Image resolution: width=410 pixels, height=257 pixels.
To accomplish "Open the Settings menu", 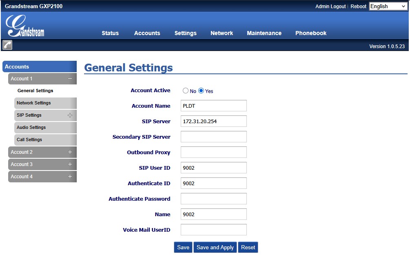I will point(185,33).
